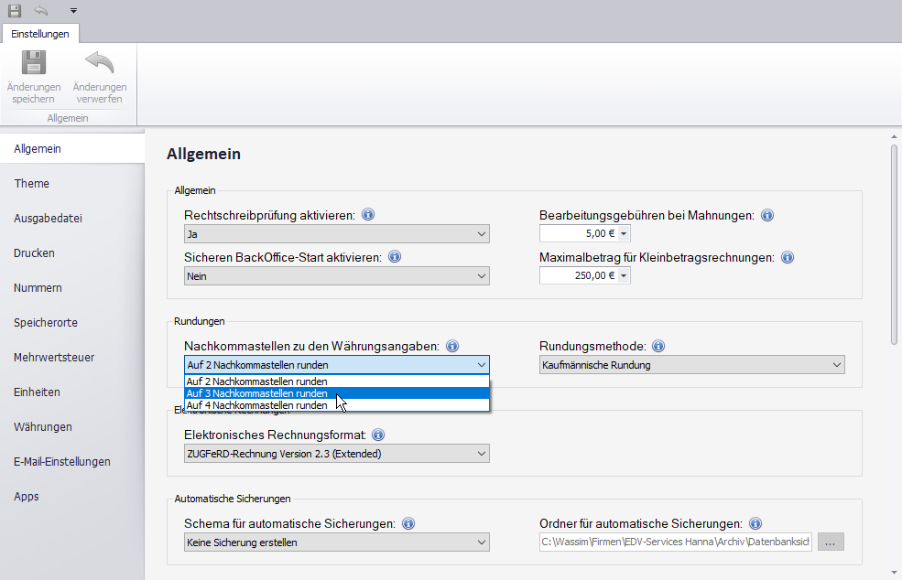The image size is (902, 580).
Task: Open the Nummern settings page
Action: [72, 288]
